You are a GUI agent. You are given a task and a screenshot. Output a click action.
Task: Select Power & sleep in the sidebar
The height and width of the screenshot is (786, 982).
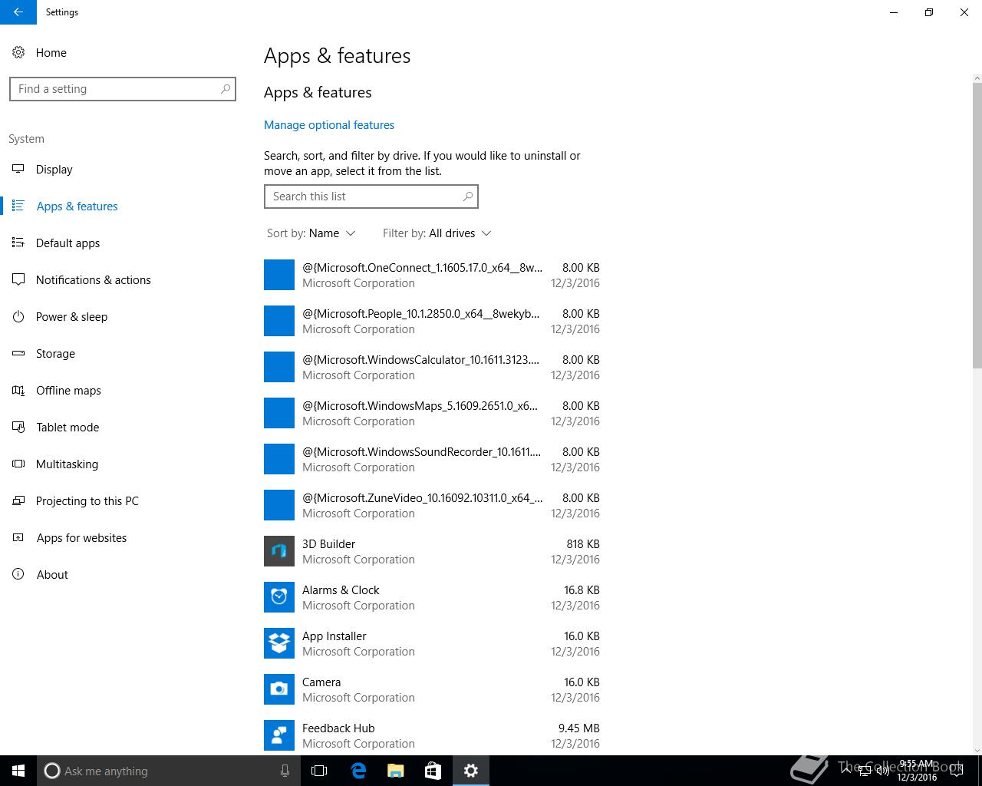[x=71, y=316]
